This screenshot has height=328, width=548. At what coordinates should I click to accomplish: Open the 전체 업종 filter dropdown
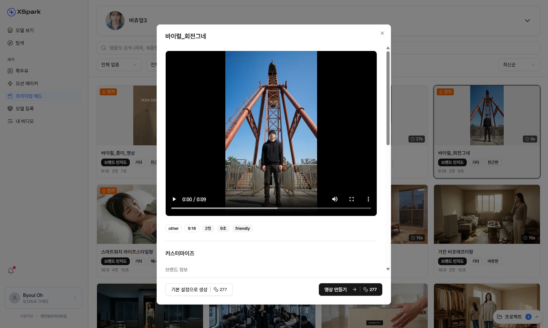[x=119, y=65]
